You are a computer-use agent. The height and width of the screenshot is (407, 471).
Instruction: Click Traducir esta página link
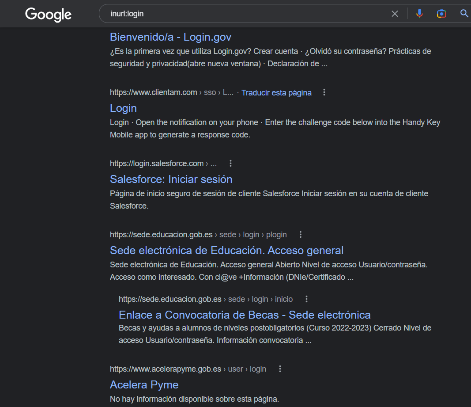click(276, 93)
